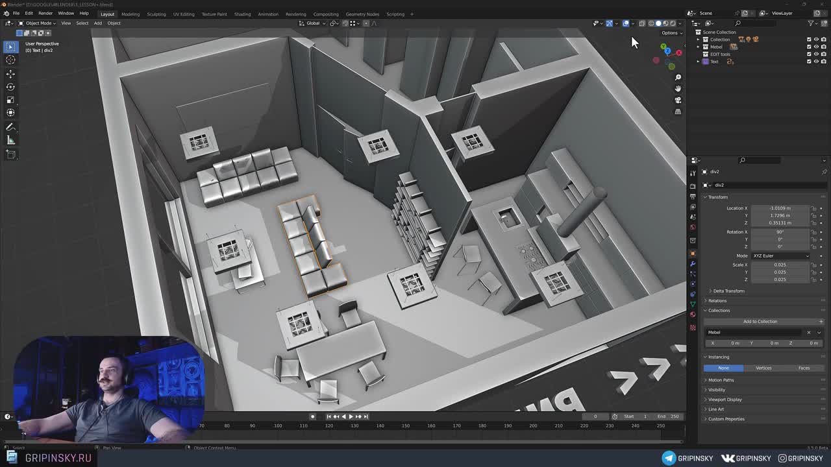Viewport: 831px width, 467px height.
Task: Click the Telegram icon in footer
Action: [x=669, y=458]
